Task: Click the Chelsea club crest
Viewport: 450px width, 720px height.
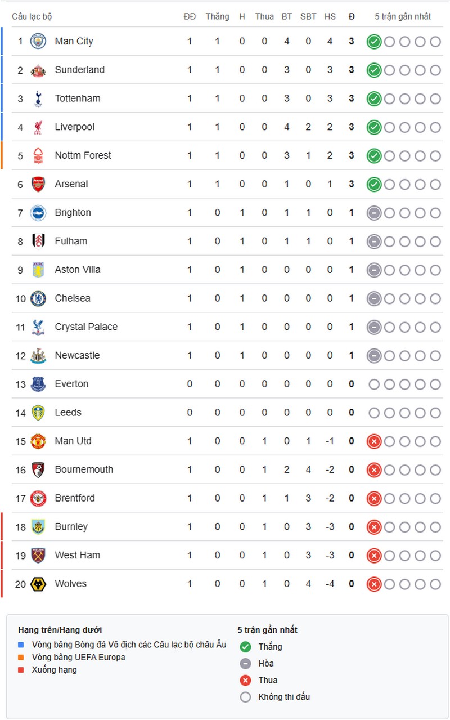Action: [x=38, y=298]
